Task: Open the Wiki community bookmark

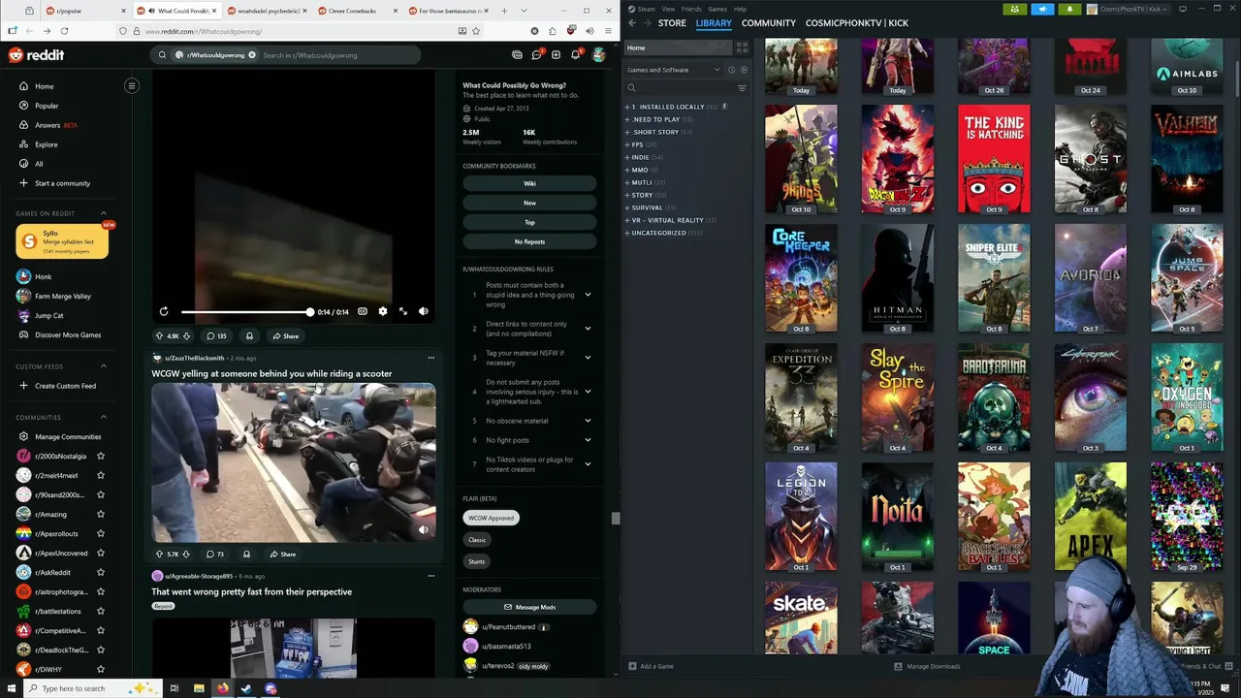Action: [529, 183]
